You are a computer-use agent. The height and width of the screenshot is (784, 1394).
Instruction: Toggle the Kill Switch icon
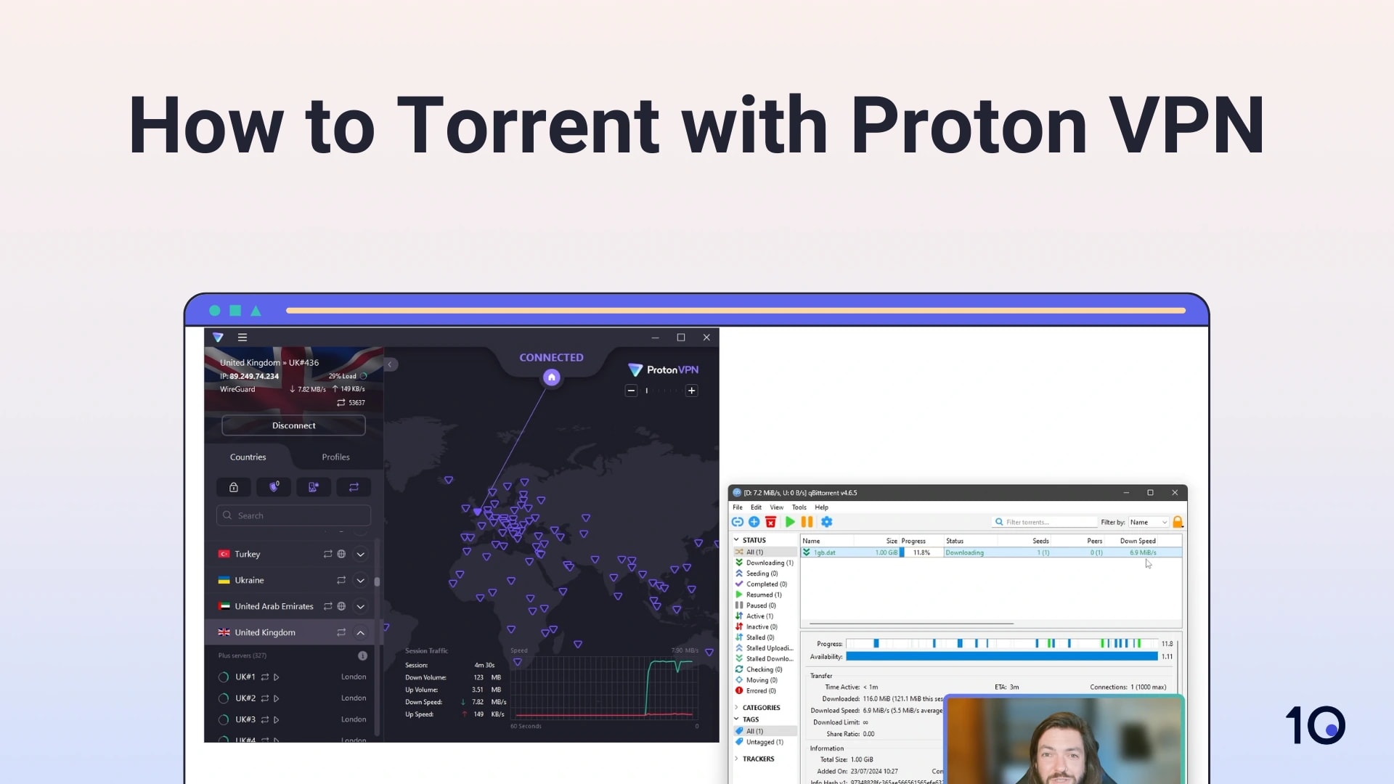314,487
